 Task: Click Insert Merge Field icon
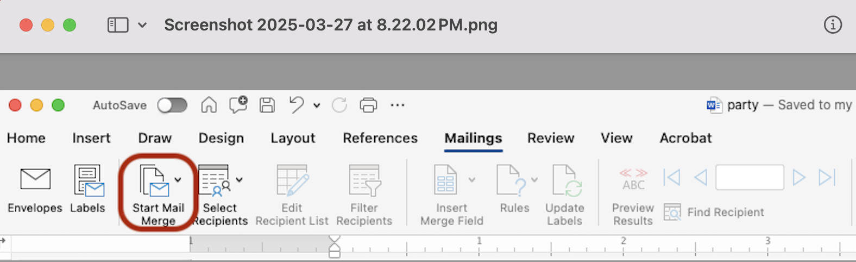coord(445,180)
